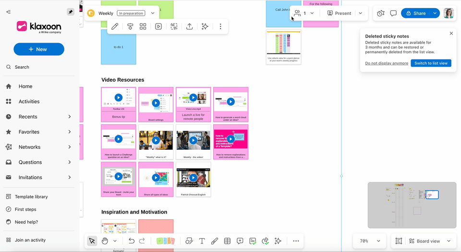
Task: Click the four-squares grid icon
Action: tap(143, 26)
